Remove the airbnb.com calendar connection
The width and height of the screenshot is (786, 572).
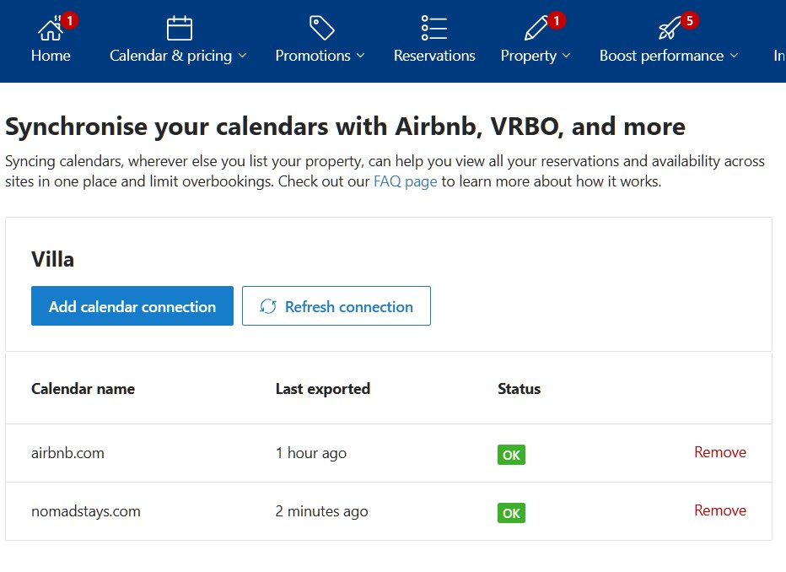tap(719, 452)
